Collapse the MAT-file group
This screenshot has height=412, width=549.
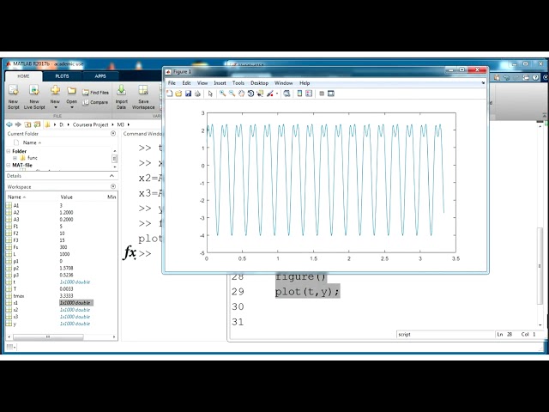(9, 165)
